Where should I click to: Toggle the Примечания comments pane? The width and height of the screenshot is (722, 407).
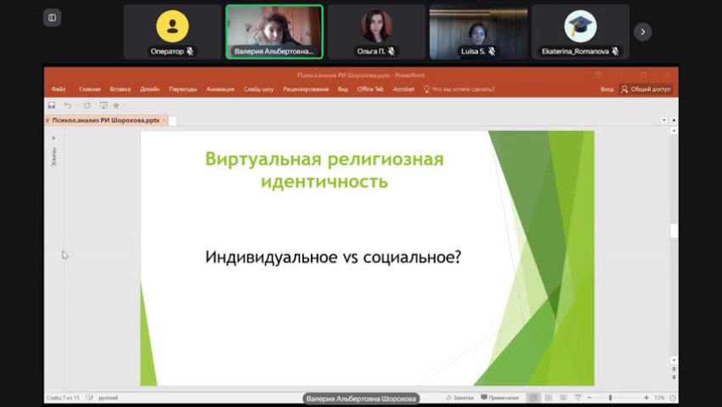click(x=500, y=398)
